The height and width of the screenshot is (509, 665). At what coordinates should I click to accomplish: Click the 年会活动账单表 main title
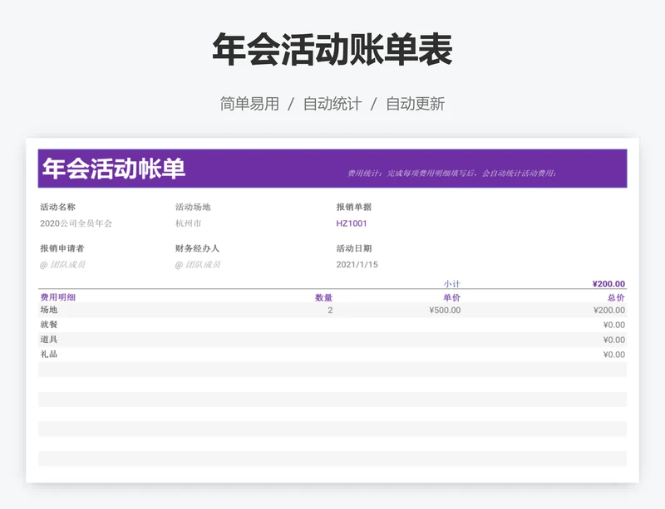(x=332, y=50)
